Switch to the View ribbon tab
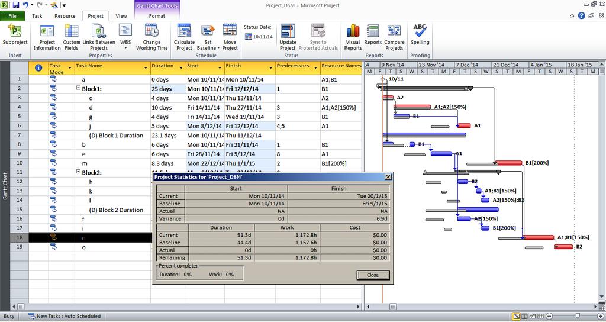Image resolution: width=606 pixels, height=322 pixels. click(121, 16)
